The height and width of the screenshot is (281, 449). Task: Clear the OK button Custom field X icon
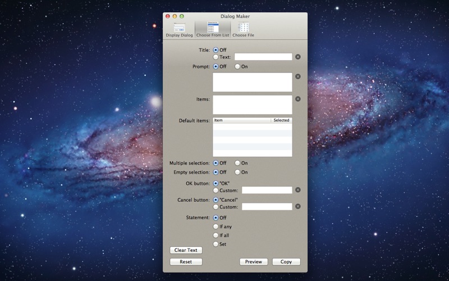[298, 190]
